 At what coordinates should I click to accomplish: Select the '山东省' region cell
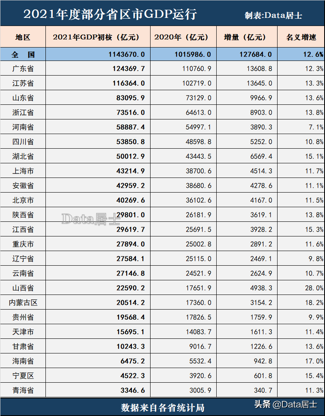[x=23, y=98]
